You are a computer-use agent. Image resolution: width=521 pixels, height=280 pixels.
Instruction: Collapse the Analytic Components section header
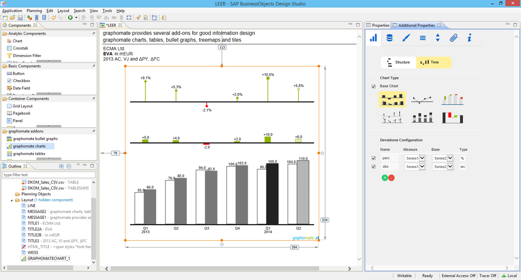tap(48, 33)
